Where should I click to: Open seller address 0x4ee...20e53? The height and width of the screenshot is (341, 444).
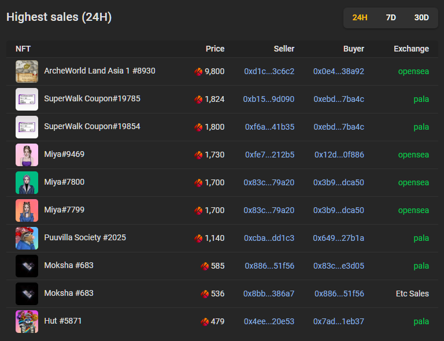click(x=269, y=321)
